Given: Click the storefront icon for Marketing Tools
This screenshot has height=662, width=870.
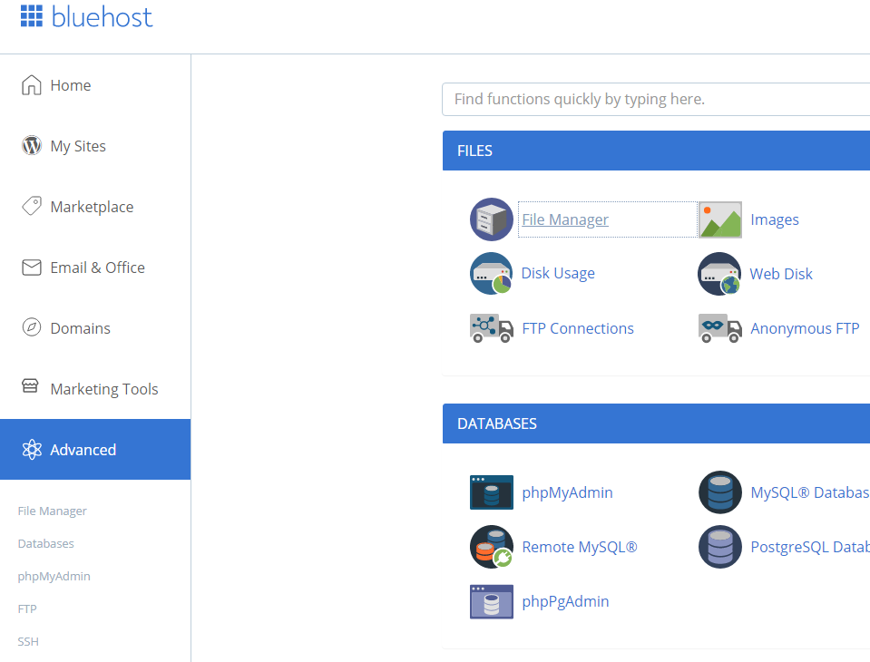Looking at the screenshot, I should click(30, 385).
